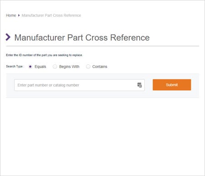Select the Begins With search type
The image size is (205, 176).
tap(55, 67)
